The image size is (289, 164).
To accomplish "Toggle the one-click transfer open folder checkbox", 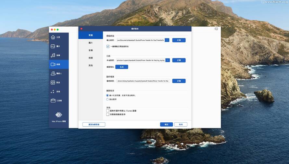I will click(x=108, y=46).
